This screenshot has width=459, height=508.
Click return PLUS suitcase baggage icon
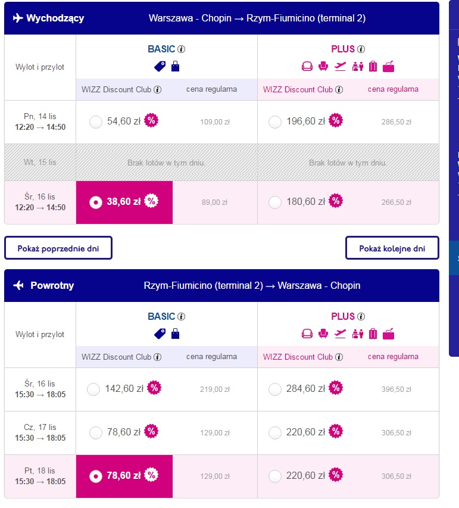(x=373, y=334)
